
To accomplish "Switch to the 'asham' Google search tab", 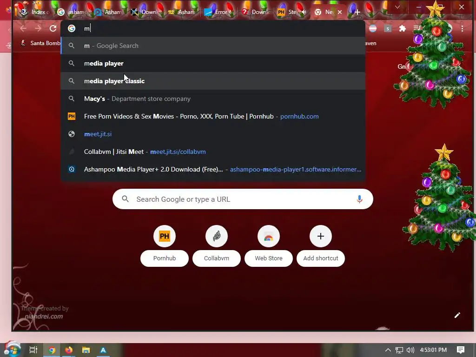I will (72, 12).
